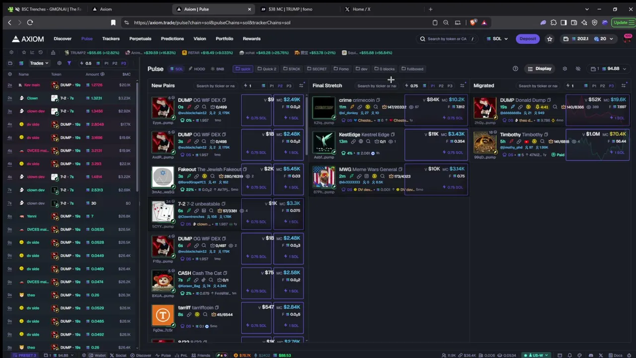
Task: Open the watchlist star next to Deposit
Action: point(550,39)
